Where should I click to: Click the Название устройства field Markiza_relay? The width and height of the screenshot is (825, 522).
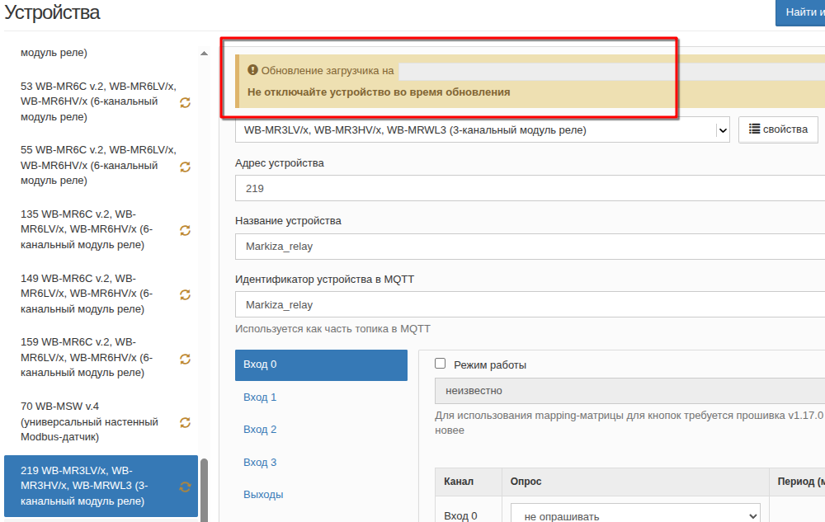click(528, 246)
